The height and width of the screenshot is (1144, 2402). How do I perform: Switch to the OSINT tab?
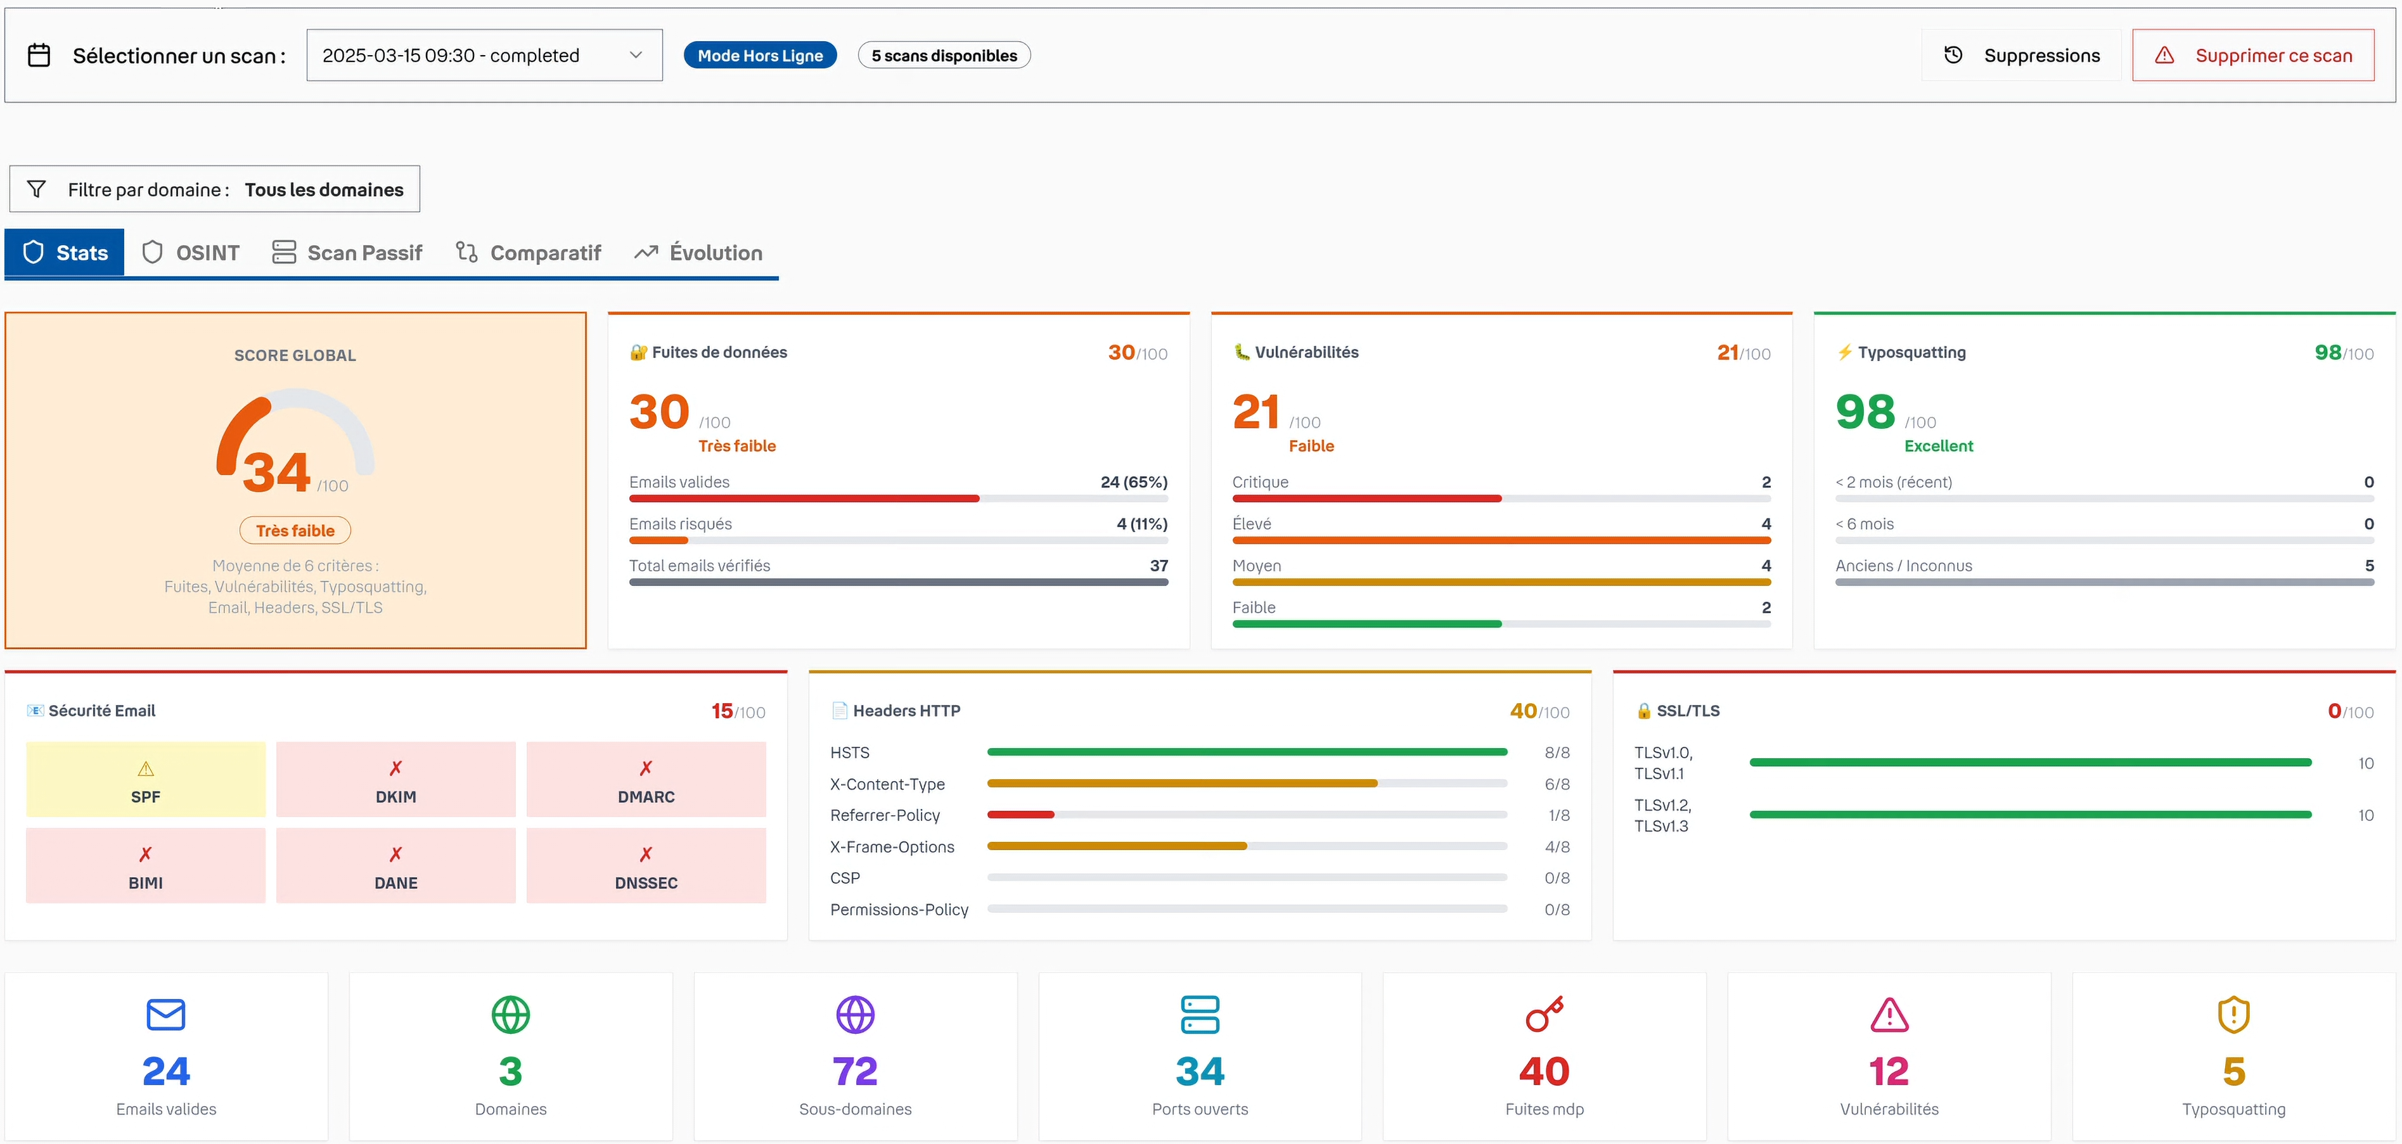(x=190, y=253)
